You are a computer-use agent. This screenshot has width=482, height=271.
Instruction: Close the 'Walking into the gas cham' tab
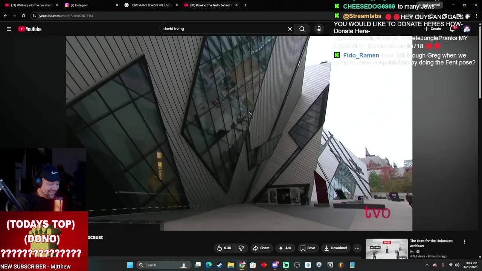(57, 5)
